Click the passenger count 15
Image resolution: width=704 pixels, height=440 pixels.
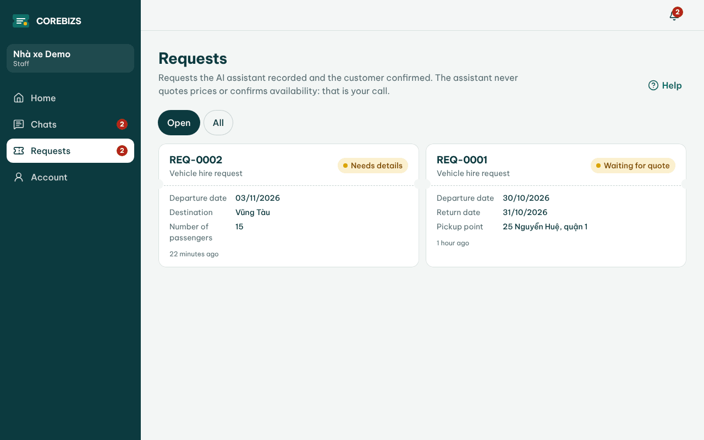(x=239, y=227)
